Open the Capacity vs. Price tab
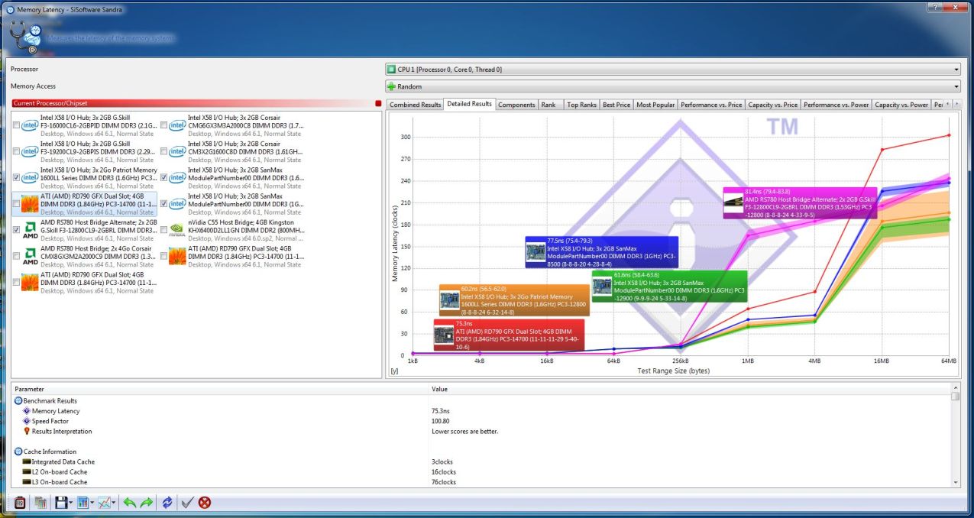Screen dimensions: 974x518 pos(772,105)
